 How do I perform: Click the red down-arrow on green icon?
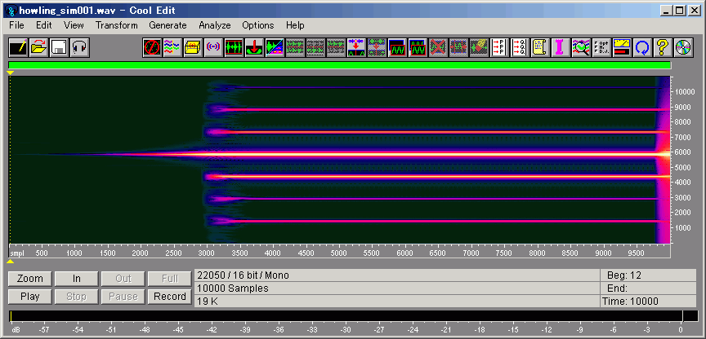point(254,47)
